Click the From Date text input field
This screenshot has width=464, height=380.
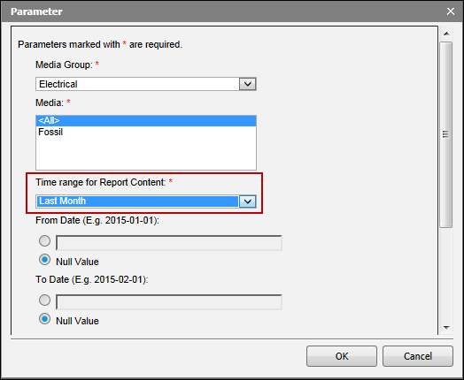click(x=169, y=243)
